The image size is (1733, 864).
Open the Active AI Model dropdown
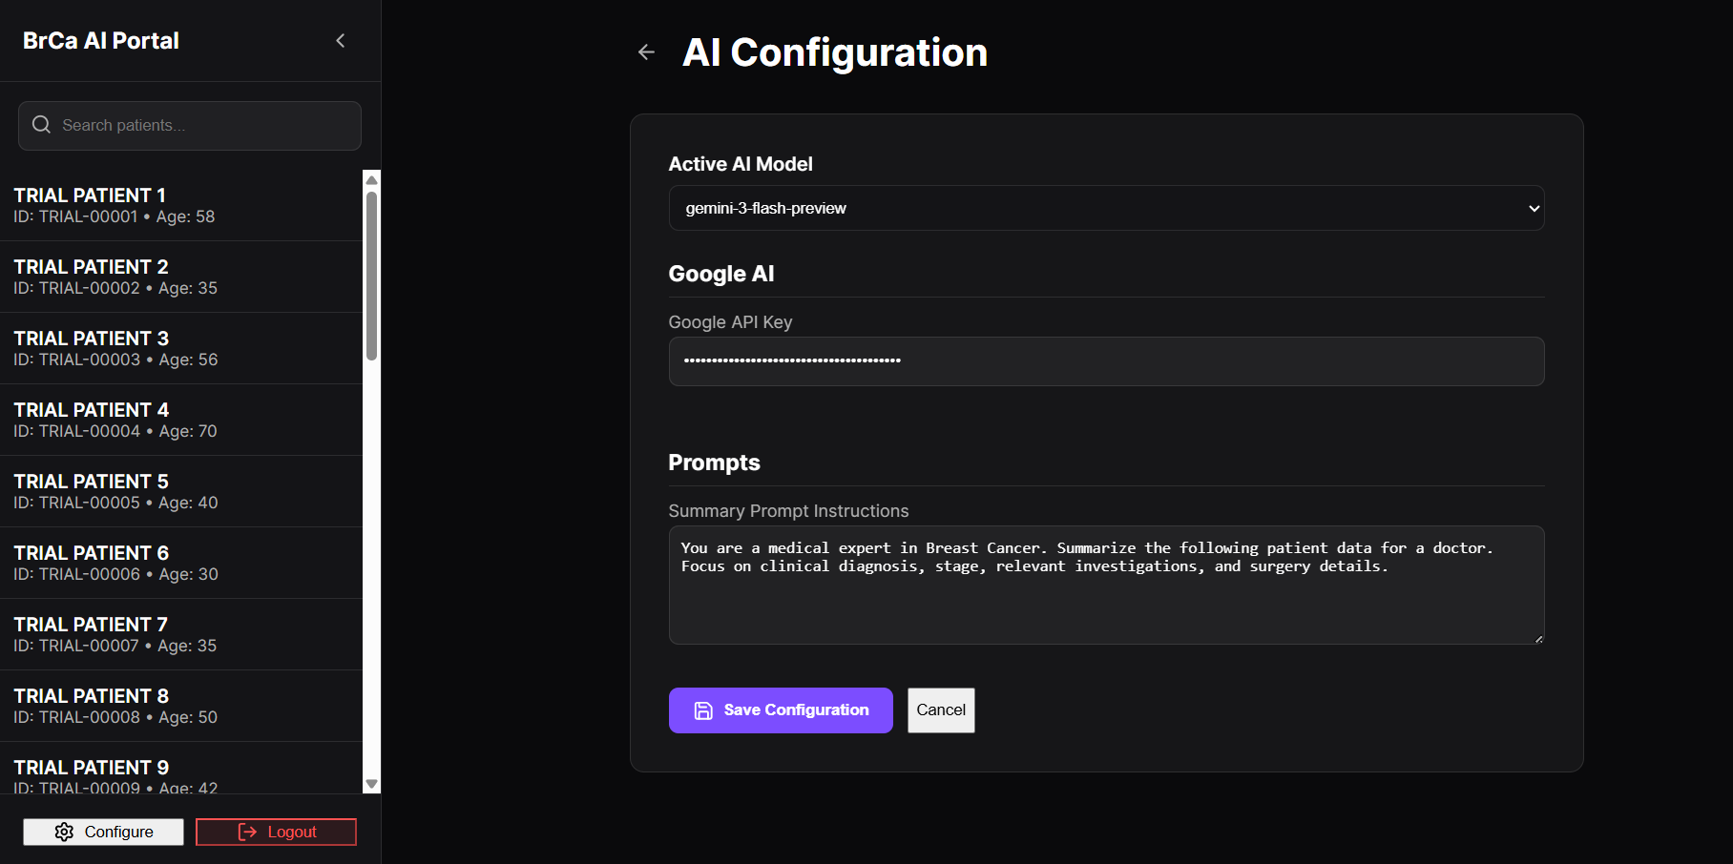(1105, 208)
